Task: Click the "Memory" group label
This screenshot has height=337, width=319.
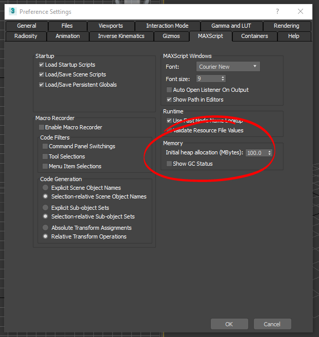Action: point(173,143)
